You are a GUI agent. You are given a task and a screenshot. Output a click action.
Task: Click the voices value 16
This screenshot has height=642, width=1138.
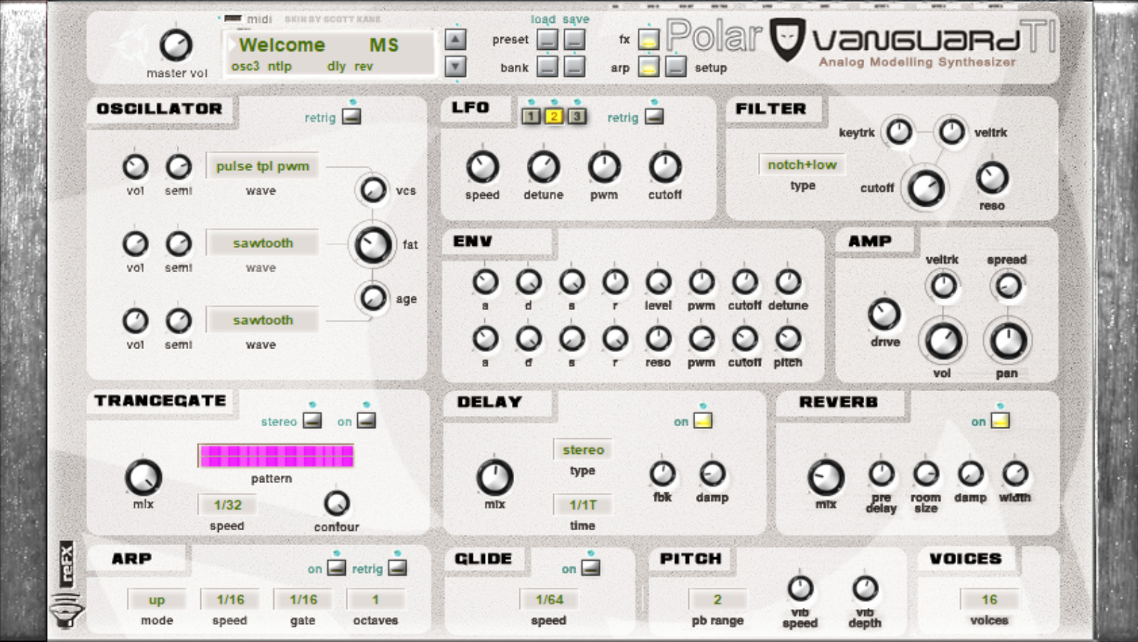coord(989,599)
